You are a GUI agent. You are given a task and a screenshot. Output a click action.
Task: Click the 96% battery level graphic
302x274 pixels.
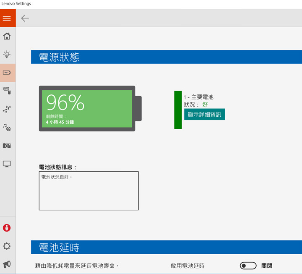[x=87, y=109]
